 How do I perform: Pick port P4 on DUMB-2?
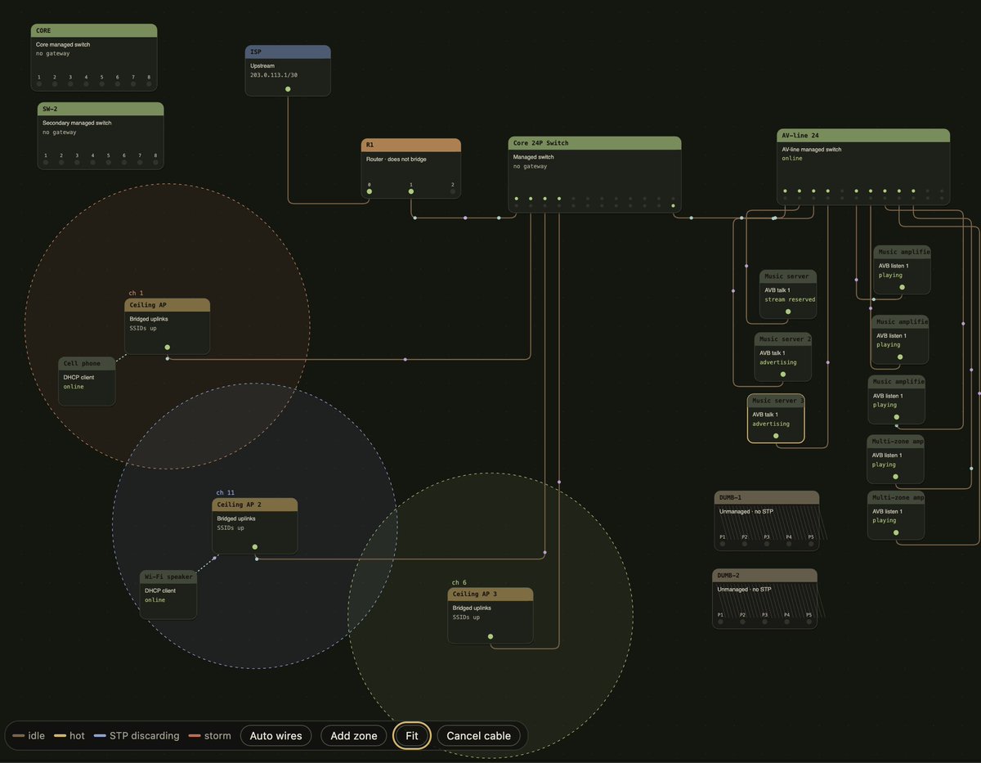pyautogui.click(x=787, y=622)
